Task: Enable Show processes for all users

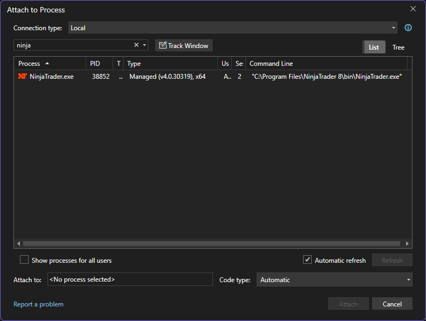Action: tap(24, 259)
